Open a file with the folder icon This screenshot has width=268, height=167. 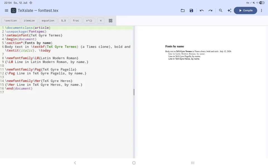coord(183,11)
